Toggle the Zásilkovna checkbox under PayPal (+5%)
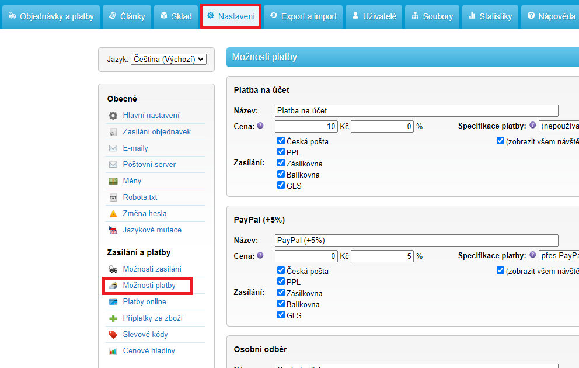This screenshot has height=368, width=579. [281, 293]
